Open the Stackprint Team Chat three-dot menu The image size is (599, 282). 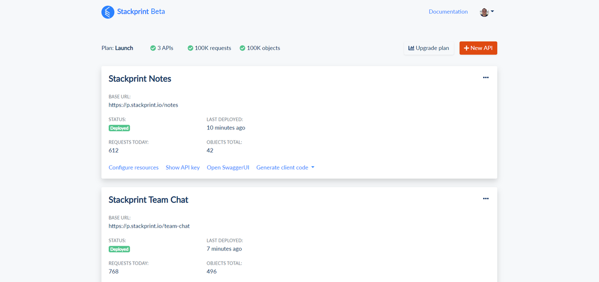pyautogui.click(x=486, y=199)
